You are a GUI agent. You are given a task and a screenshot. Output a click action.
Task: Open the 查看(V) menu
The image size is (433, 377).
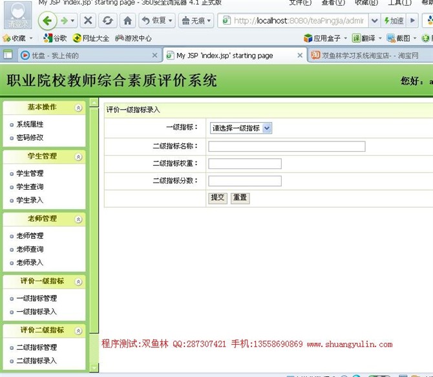(x=333, y=3)
